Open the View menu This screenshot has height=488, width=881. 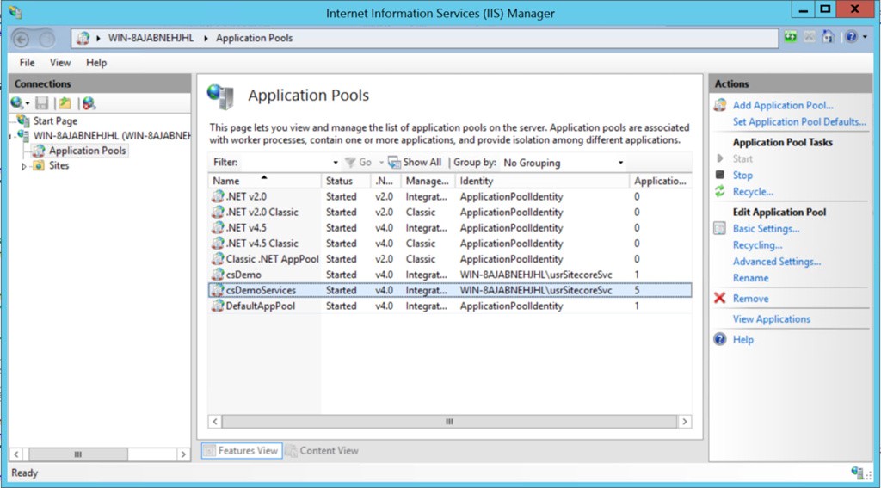point(60,63)
